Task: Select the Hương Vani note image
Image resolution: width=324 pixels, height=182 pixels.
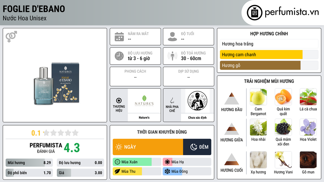Action: coord(283,160)
